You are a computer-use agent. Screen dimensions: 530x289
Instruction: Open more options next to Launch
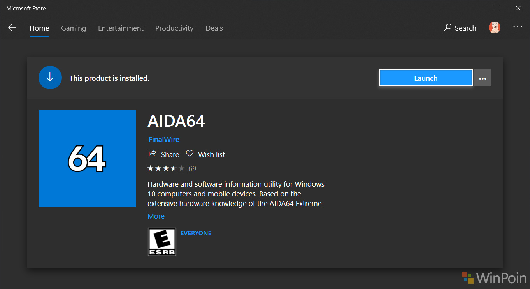pyautogui.click(x=483, y=78)
